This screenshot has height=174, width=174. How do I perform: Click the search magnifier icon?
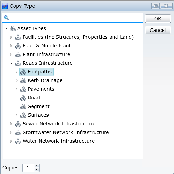coord(6,18)
